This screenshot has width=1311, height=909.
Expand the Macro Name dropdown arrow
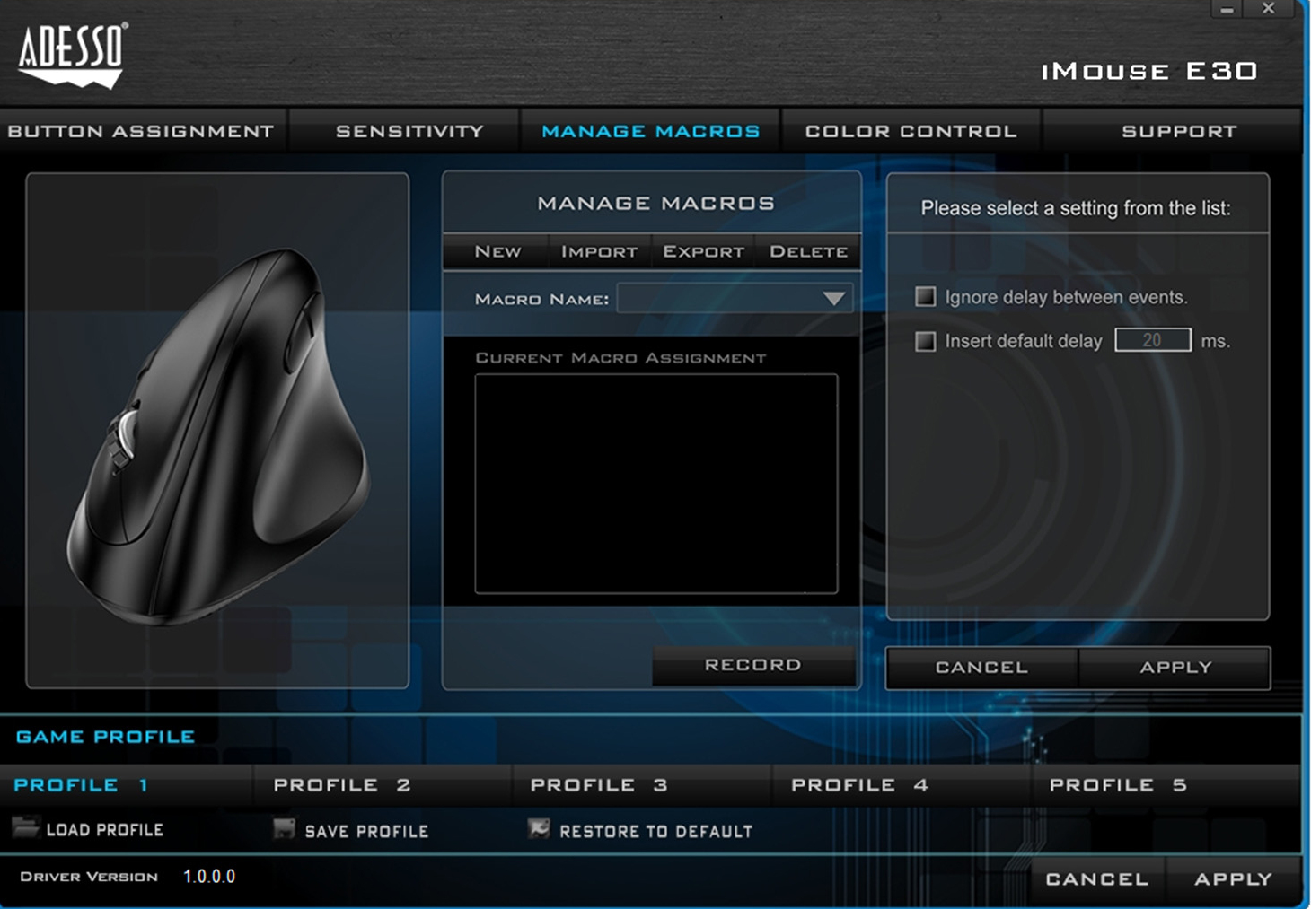[x=833, y=299]
